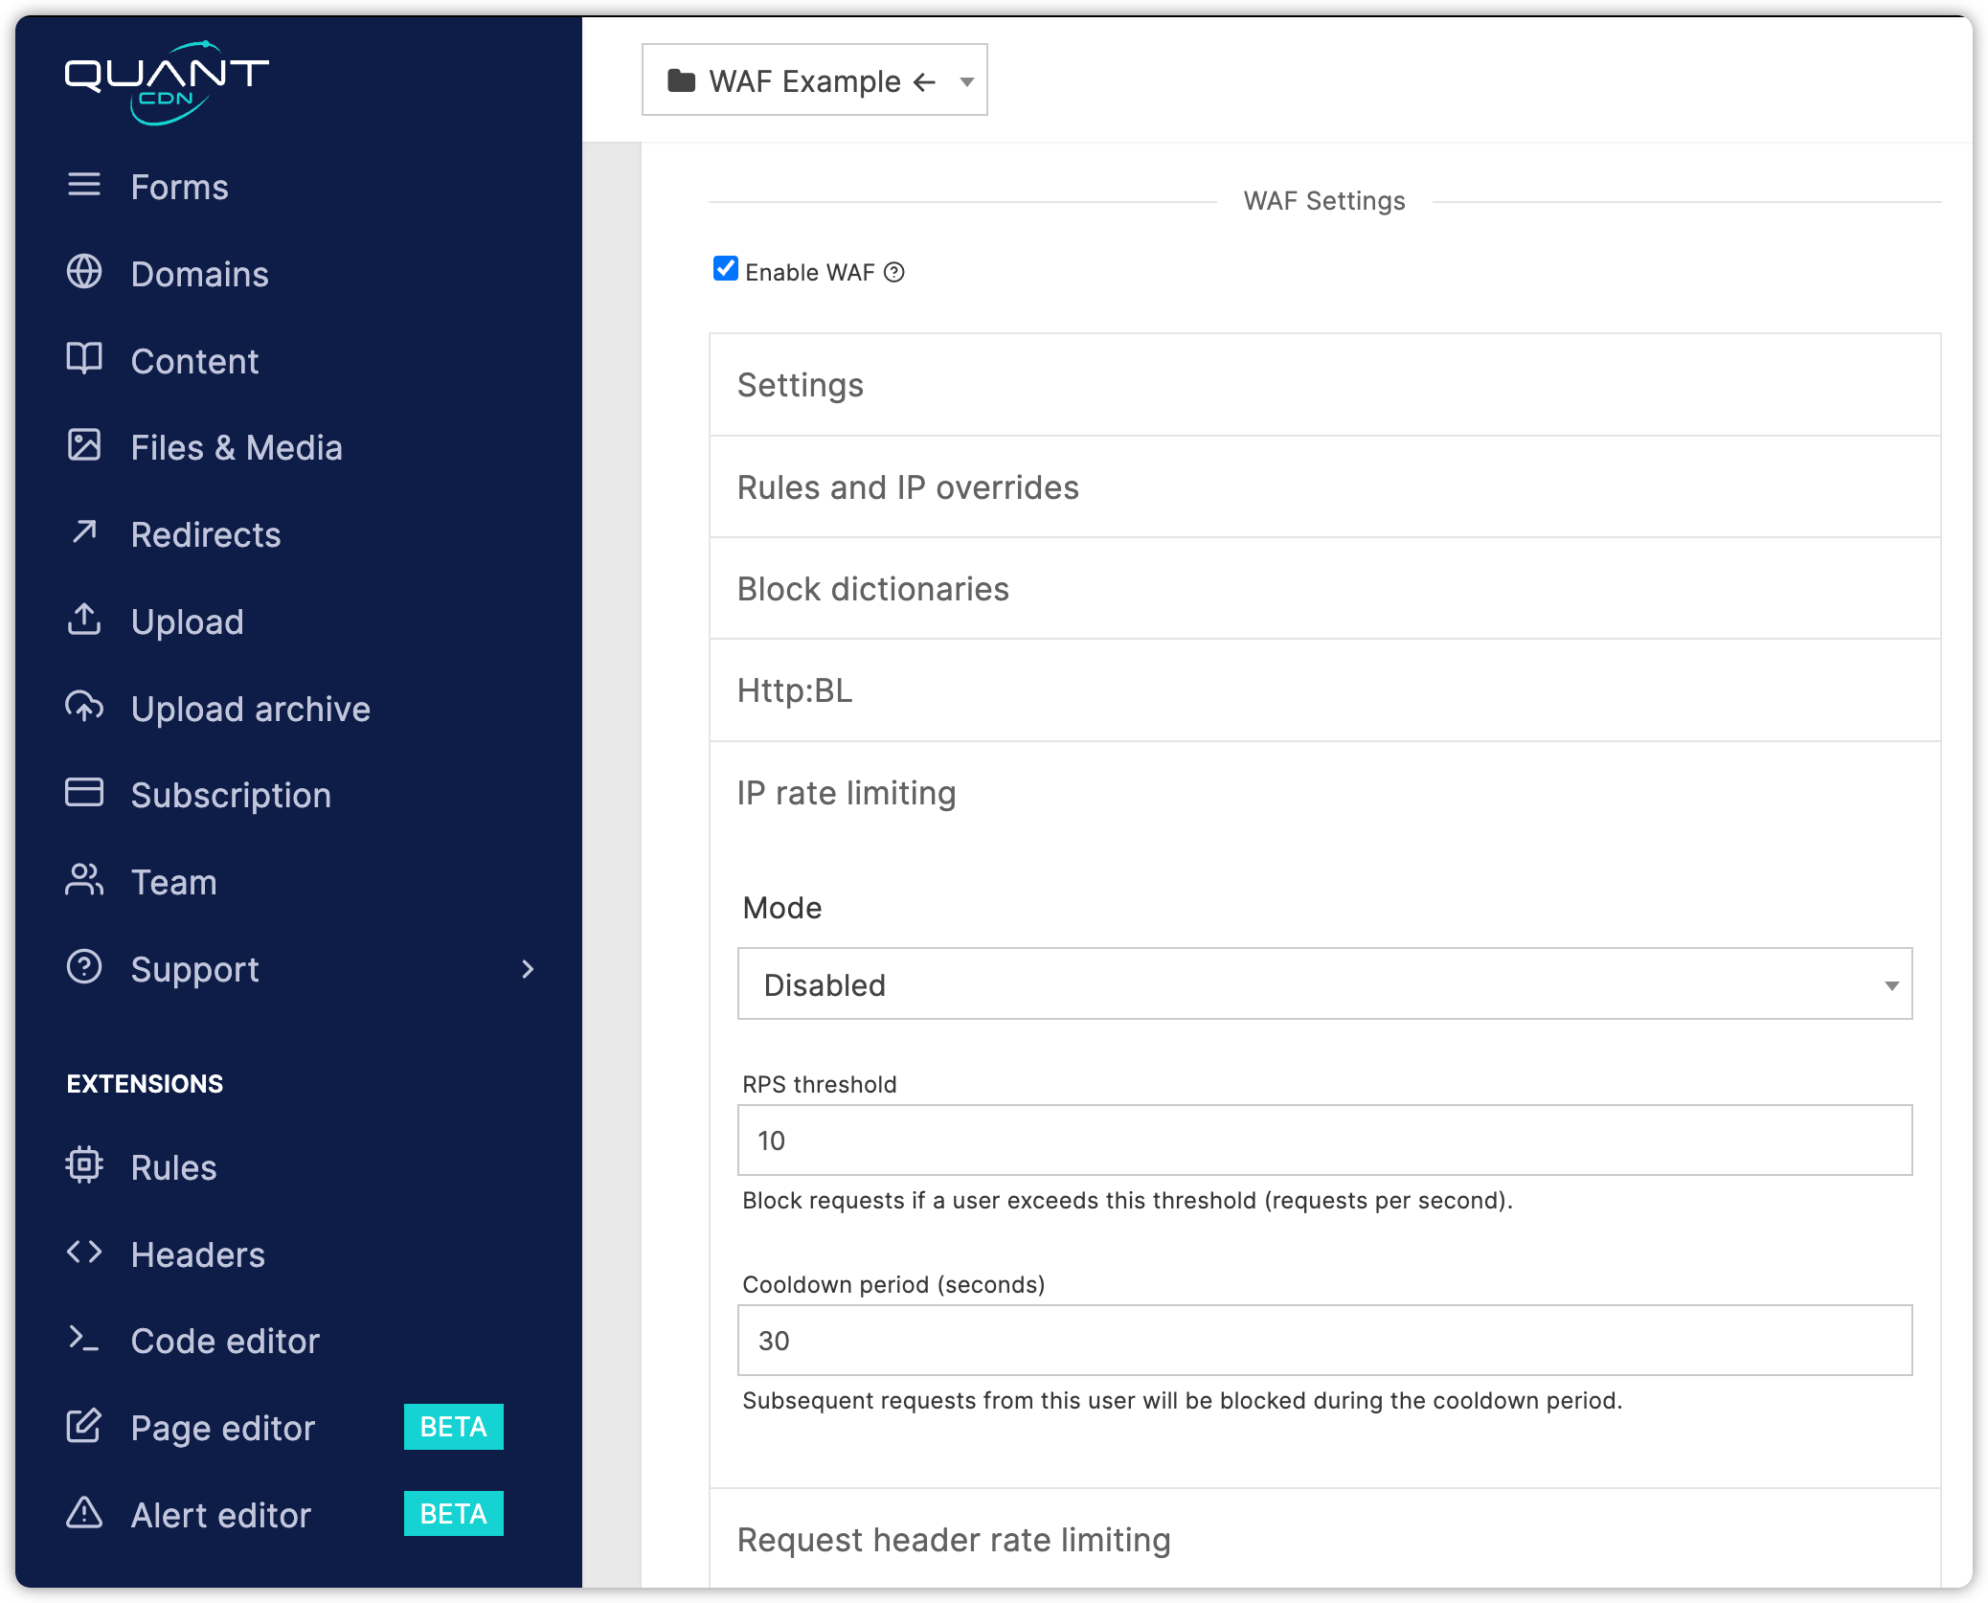Click the Redirects icon in sidebar
The height and width of the screenshot is (1603, 1988).
pos(83,533)
